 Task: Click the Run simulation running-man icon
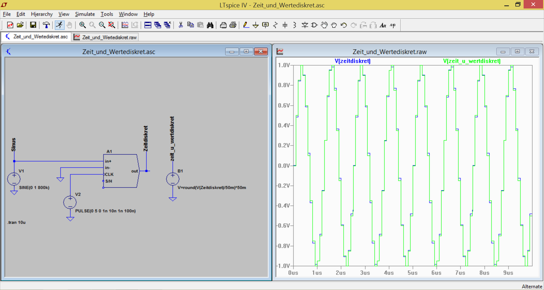click(59, 25)
